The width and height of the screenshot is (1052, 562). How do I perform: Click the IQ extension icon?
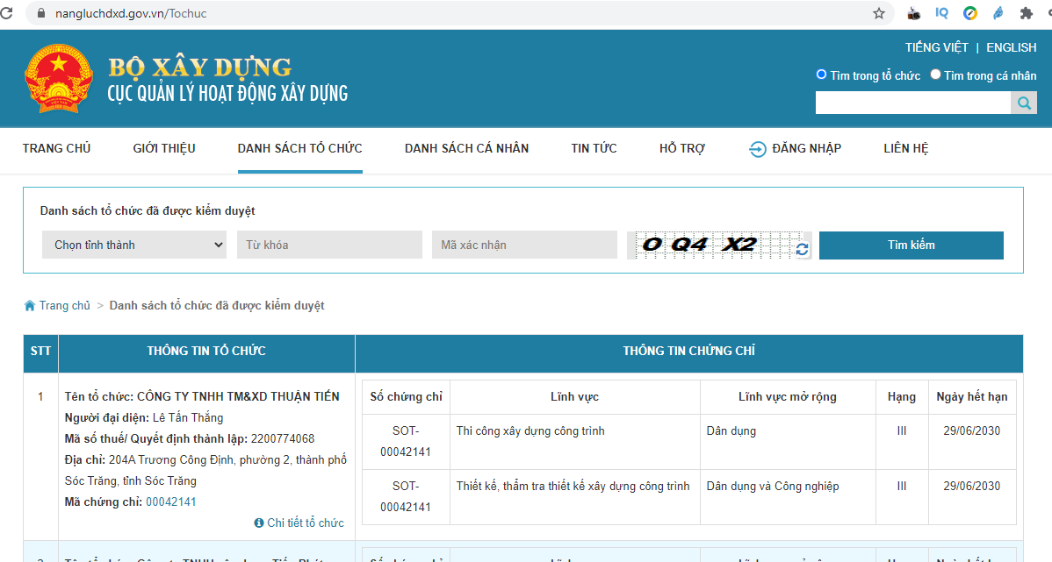coord(942,13)
